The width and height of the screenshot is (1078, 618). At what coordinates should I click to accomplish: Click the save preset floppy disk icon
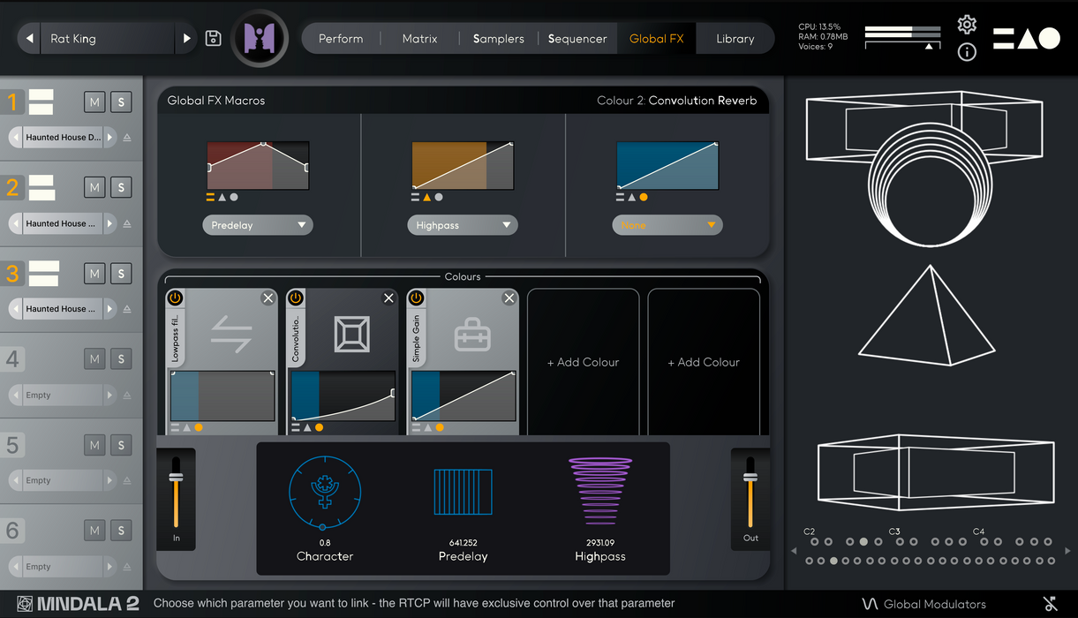click(213, 38)
